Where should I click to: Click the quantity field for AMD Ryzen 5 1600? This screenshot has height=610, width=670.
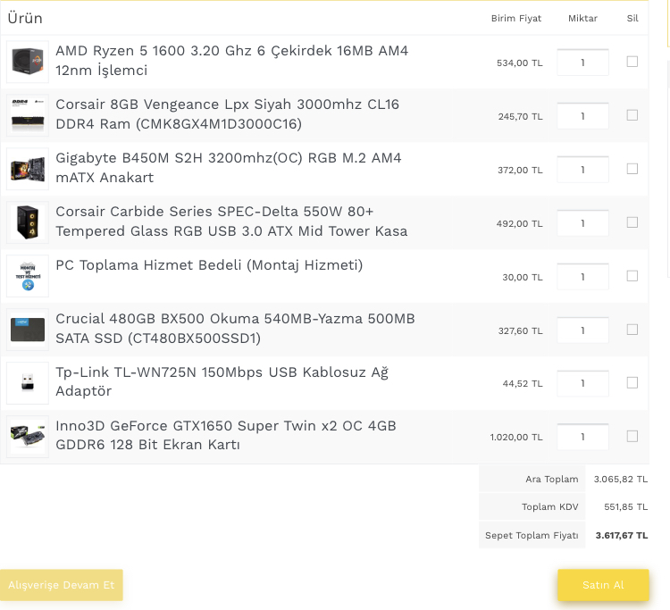(x=582, y=63)
